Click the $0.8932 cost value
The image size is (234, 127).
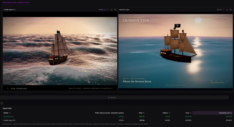coord(188,120)
